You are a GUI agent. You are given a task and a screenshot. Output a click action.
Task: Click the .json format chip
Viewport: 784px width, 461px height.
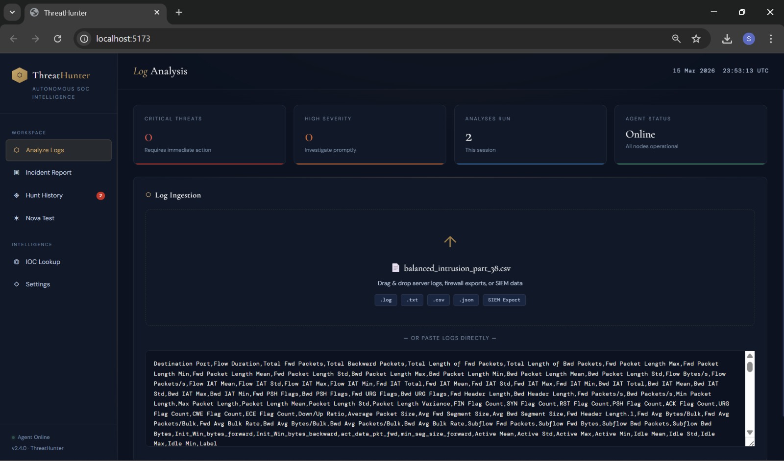pyautogui.click(x=466, y=300)
